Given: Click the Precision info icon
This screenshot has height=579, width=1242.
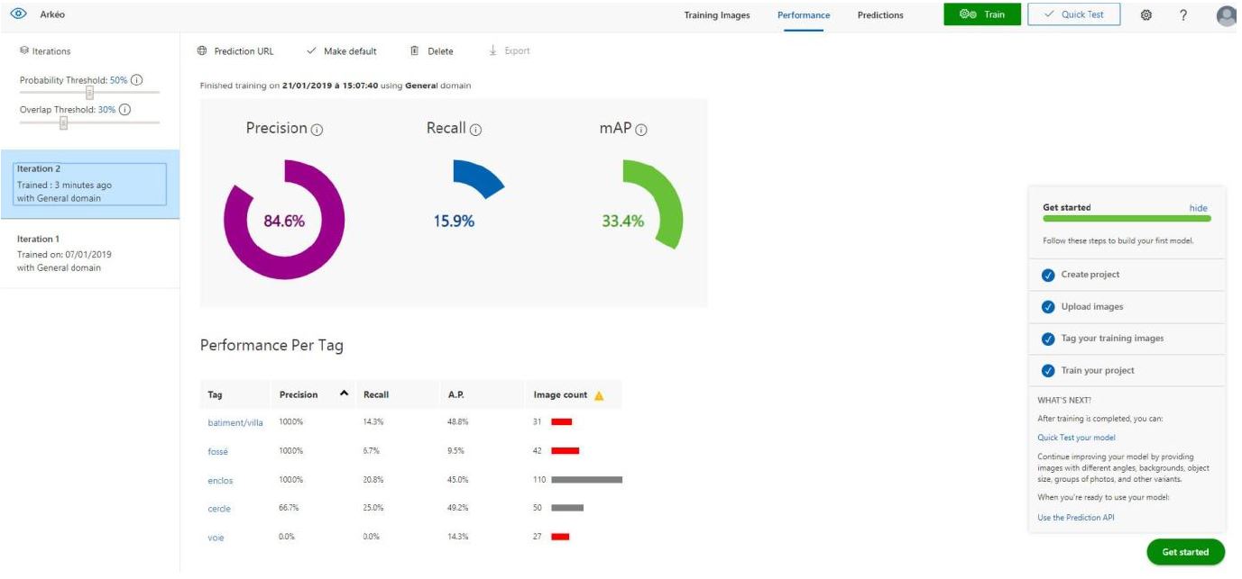Looking at the screenshot, I should point(317,130).
